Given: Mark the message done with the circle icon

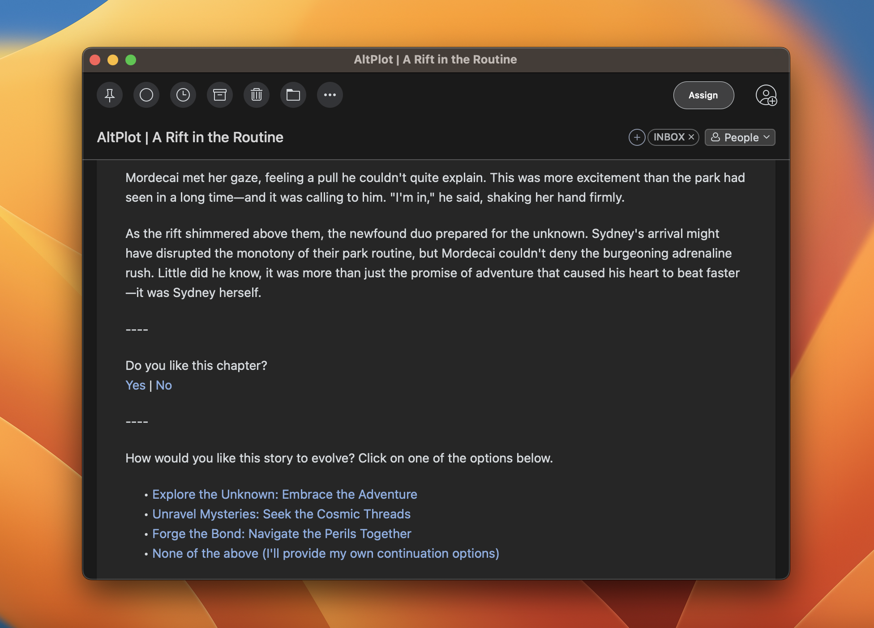Looking at the screenshot, I should pyautogui.click(x=146, y=95).
